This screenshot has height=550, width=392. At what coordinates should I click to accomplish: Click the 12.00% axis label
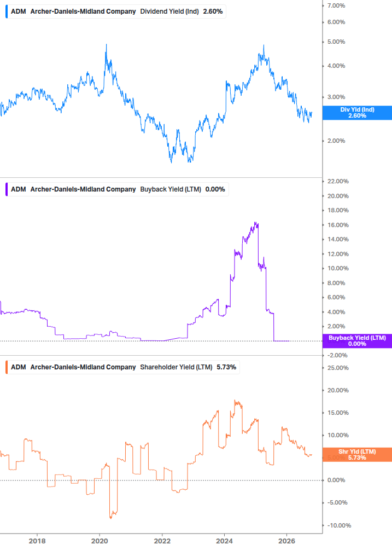tap(338, 254)
